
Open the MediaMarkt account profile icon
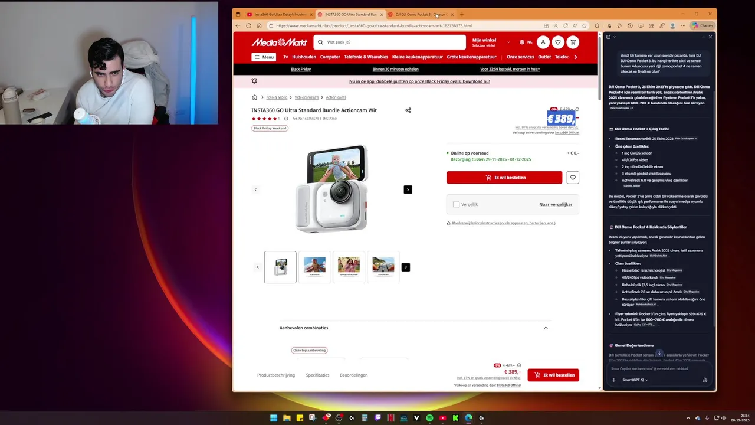tap(543, 42)
